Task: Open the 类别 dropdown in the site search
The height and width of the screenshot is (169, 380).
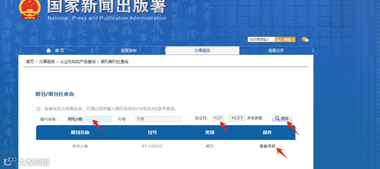Action: [289, 39]
